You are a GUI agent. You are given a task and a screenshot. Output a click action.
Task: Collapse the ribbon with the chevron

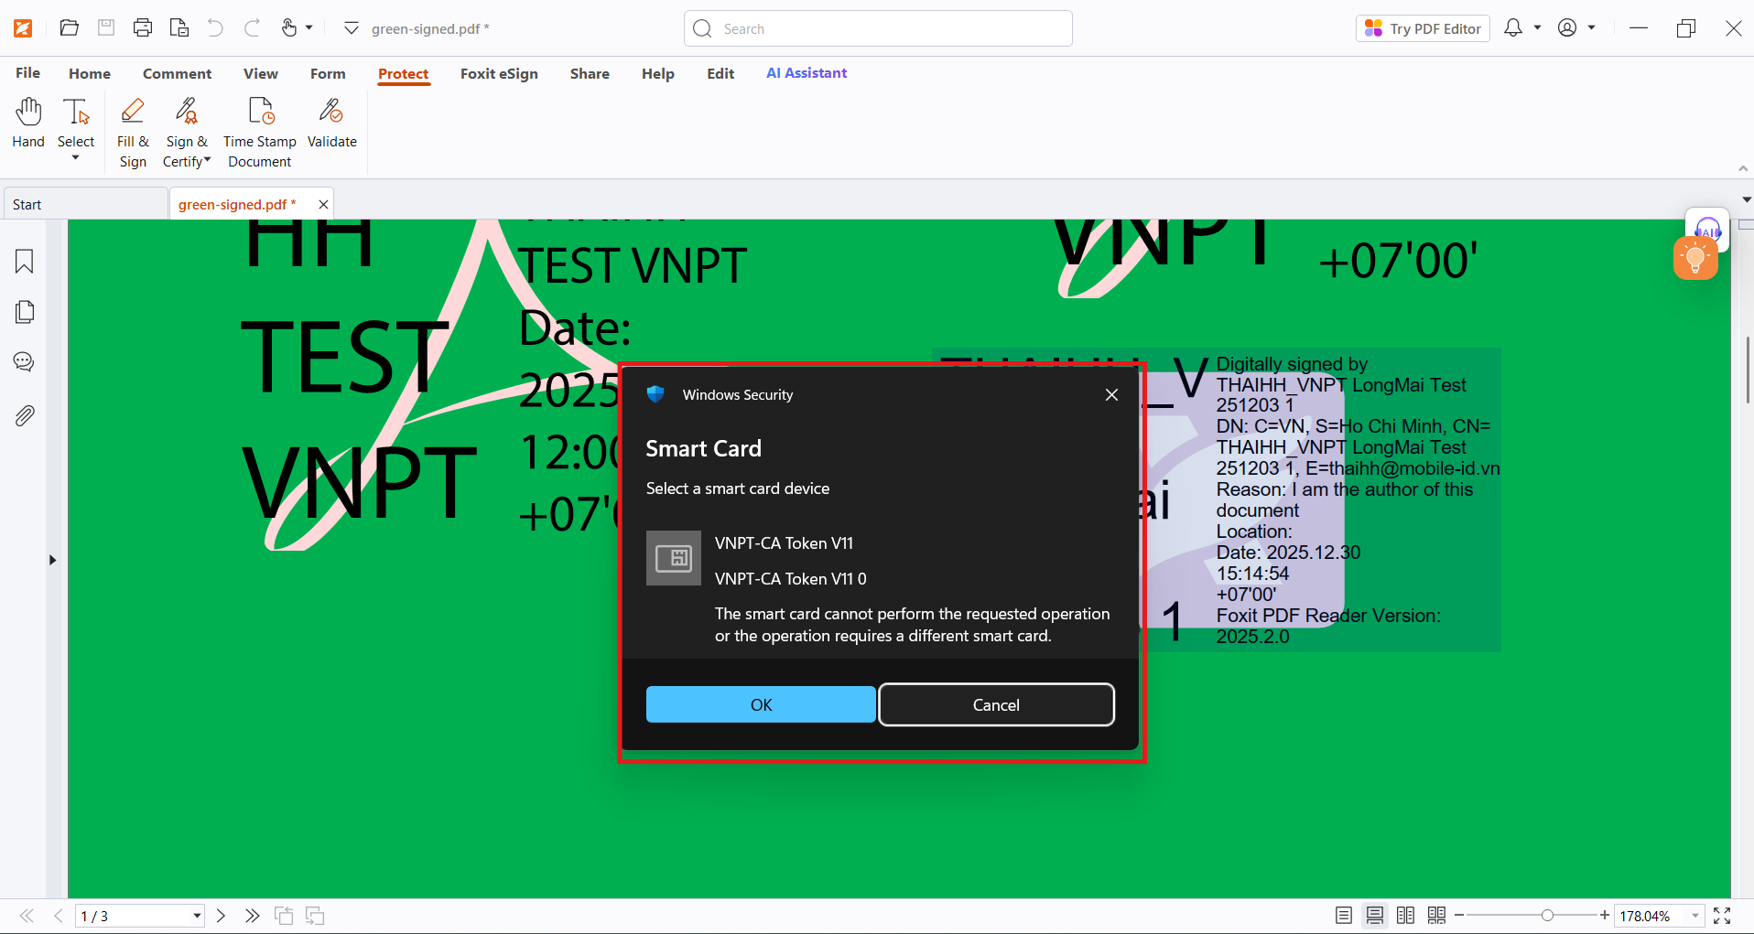pos(1743,169)
